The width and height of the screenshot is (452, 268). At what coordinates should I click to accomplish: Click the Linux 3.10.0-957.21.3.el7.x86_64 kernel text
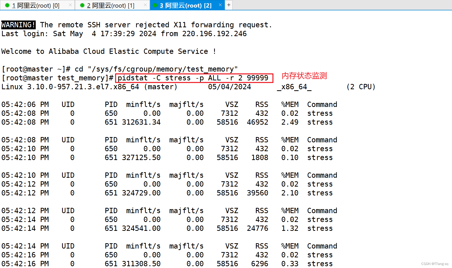[70, 87]
